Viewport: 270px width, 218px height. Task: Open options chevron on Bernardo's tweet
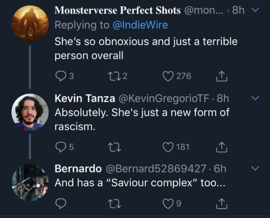tap(256, 169)
